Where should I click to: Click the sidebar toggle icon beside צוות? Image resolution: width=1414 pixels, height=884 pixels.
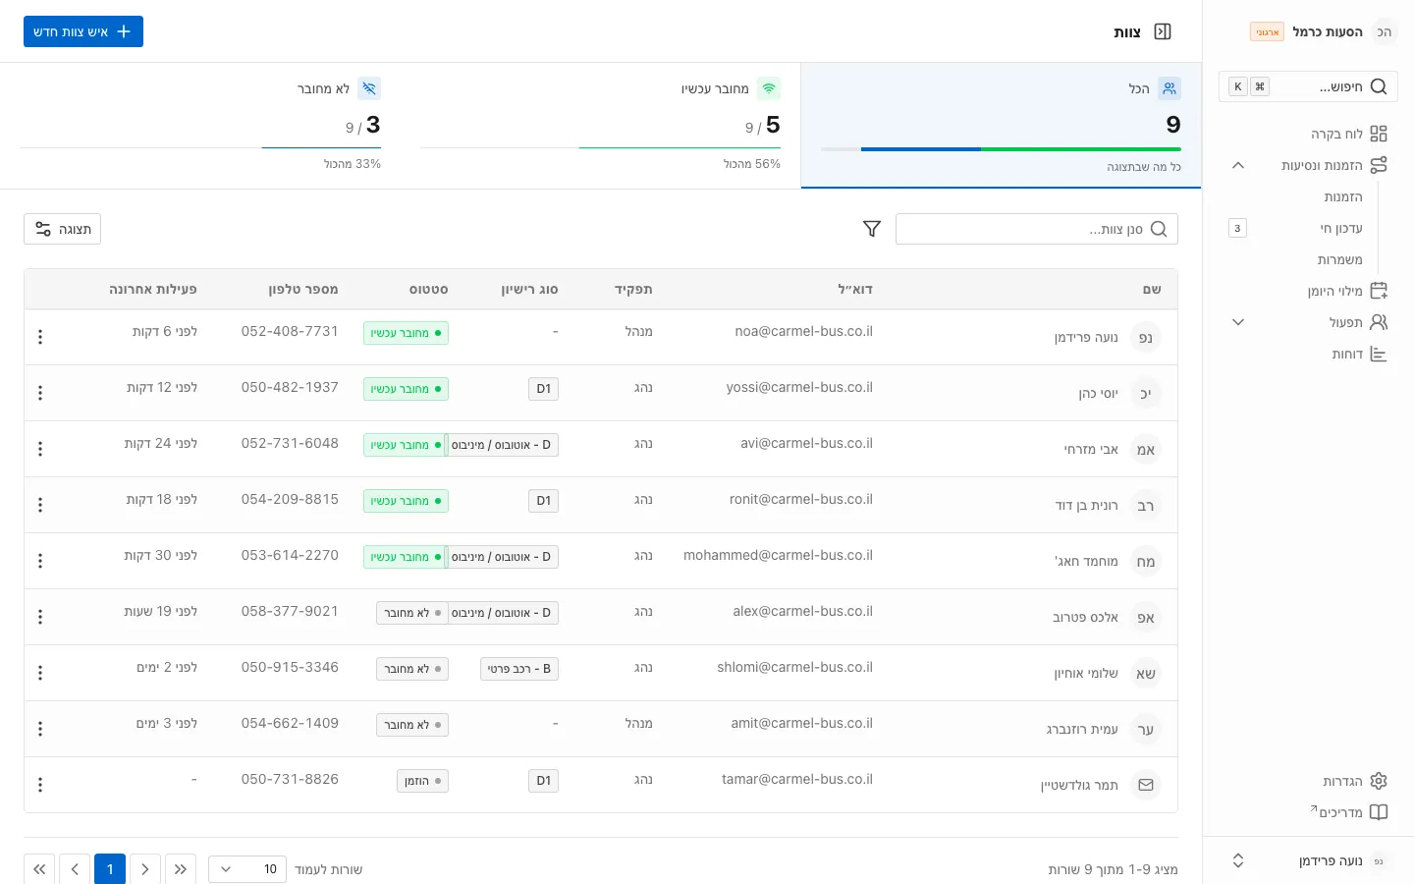tap(1163, 31)
